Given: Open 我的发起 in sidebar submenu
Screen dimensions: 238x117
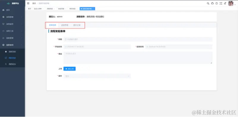Looking at the screenshot, I should pos(12,58).
